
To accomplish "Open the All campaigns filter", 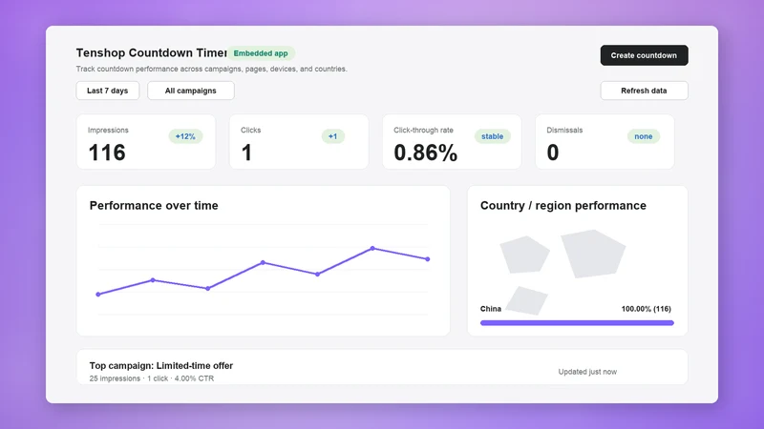I will click(x=190, y=91).
